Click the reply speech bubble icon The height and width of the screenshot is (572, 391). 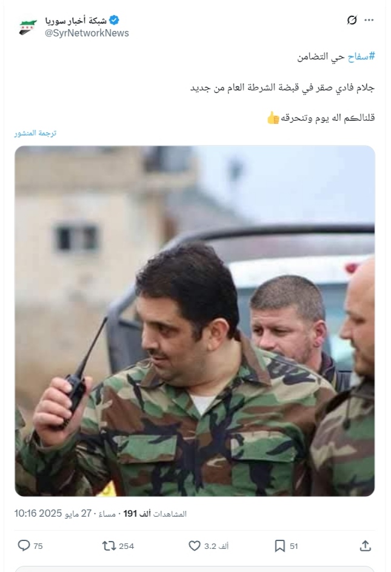[24, 546]
